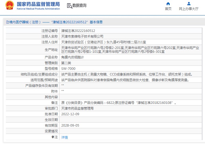Select registrant address starting 天津自贸试验区
This screenshot has height=145, width=205.
(103, 42)
